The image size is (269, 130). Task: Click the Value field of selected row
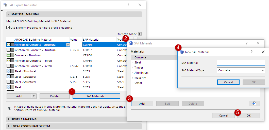tap(76, 45)
